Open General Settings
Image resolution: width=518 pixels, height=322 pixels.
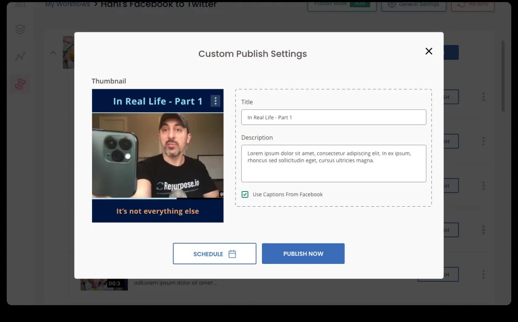pyautogui.click(x=414, y=4)
